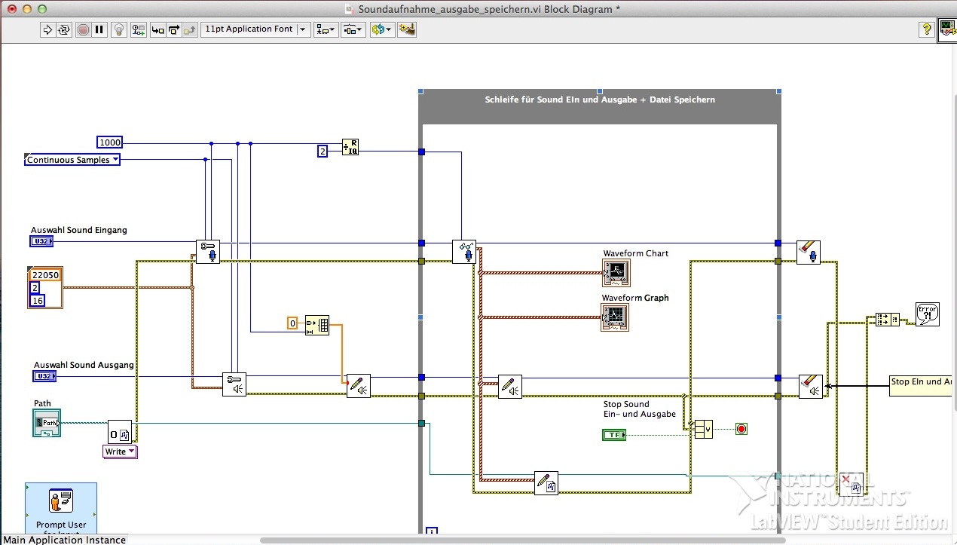957x545 pixels.
Task: Click the Pause button in toolbar
Action: pyautogui.click(x=99, y=29)
